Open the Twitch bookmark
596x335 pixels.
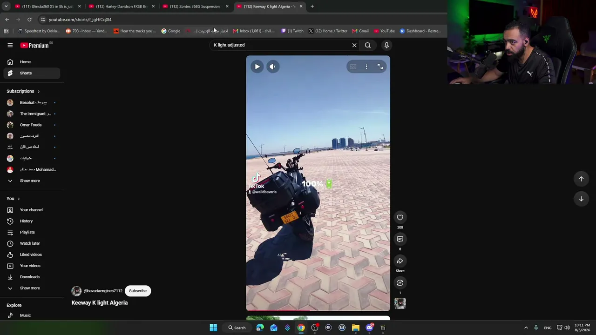292,31
